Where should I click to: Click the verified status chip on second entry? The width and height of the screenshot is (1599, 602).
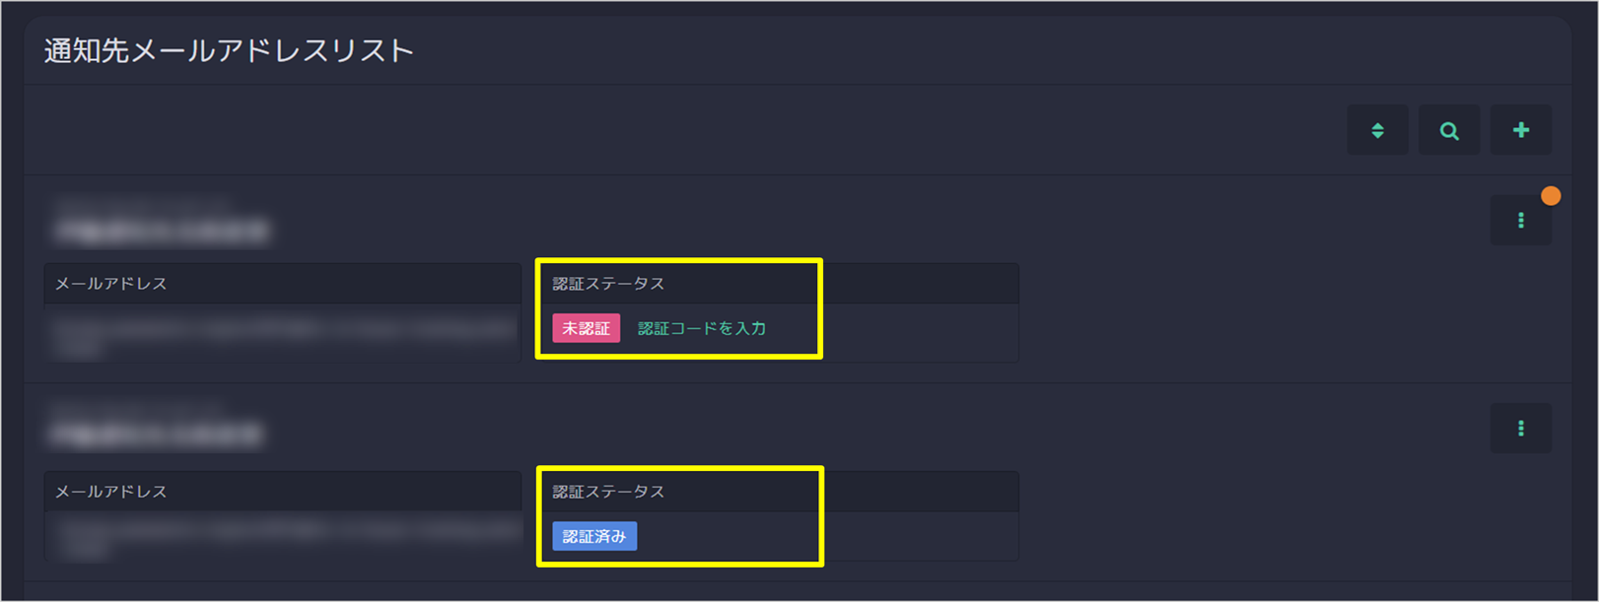coord(595,535)
